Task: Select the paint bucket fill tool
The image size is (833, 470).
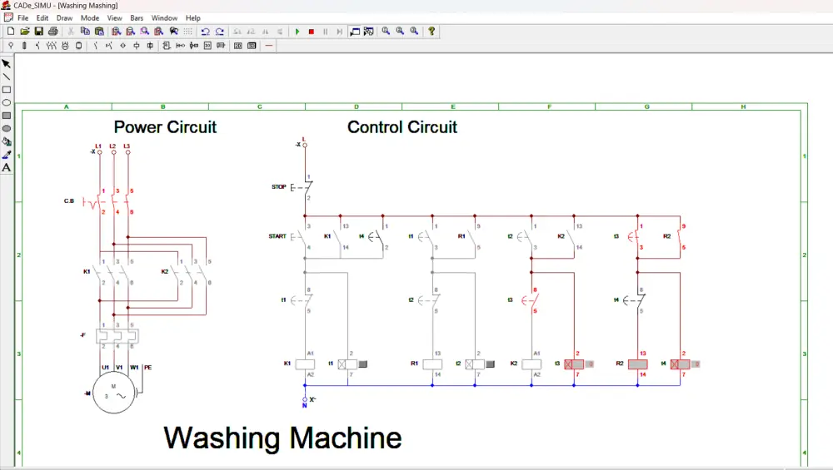Action: click(x=7, y=141)
